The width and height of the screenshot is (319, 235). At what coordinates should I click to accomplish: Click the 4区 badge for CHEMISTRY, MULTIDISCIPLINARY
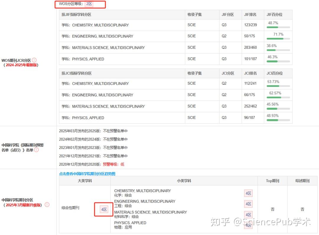248,193
